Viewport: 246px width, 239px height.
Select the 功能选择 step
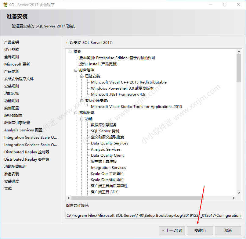click(x=12, y=94)
